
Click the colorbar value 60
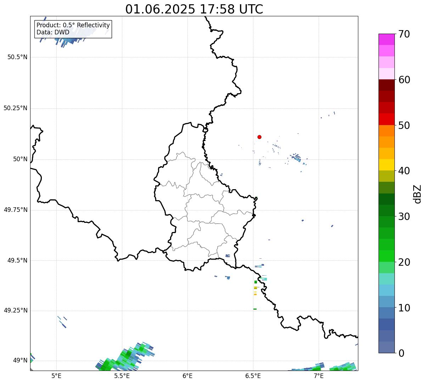(404, 80)
